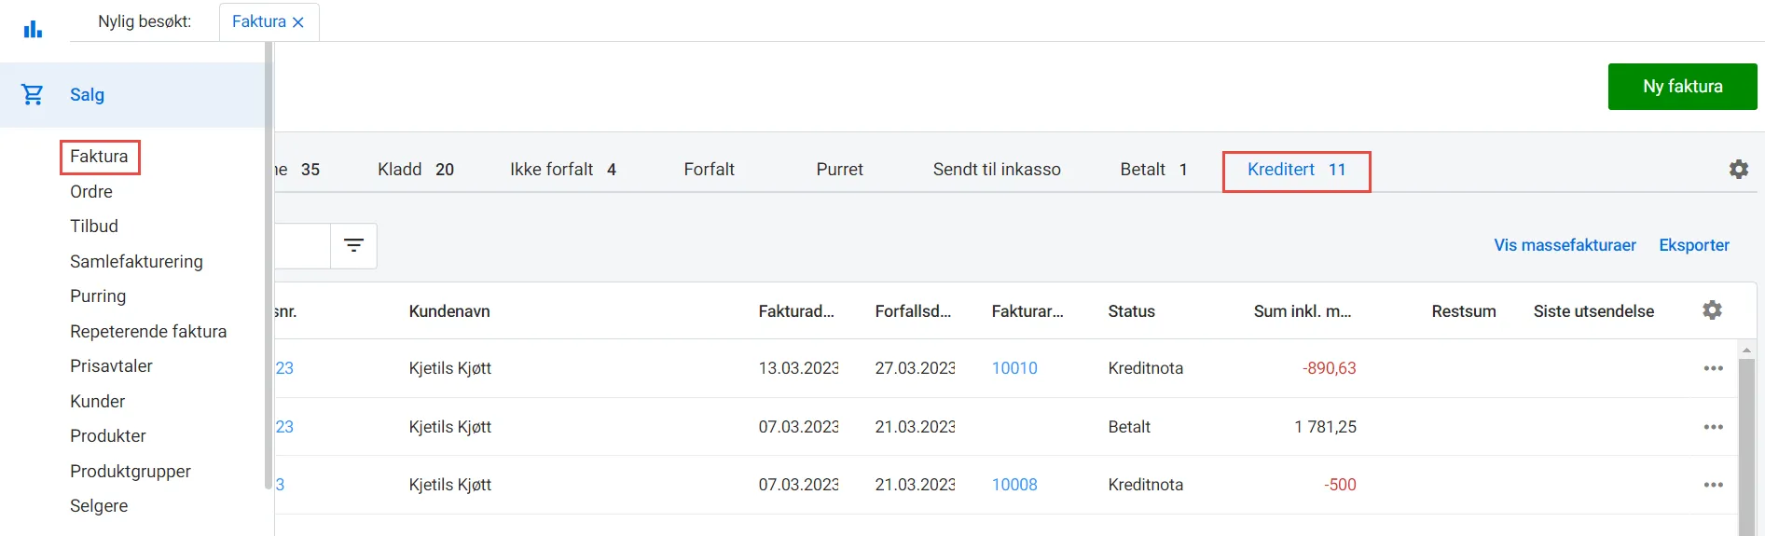The image size is (1765, 536).
Task: Open Selgere in the sidebar
Action: [x=99, y=506]
